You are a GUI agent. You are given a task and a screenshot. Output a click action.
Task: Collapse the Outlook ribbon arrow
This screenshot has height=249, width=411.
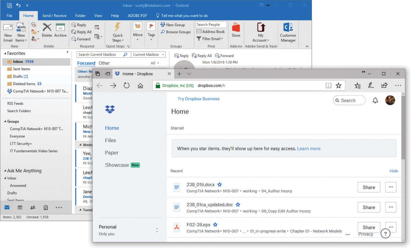click(x=307, y=46)
